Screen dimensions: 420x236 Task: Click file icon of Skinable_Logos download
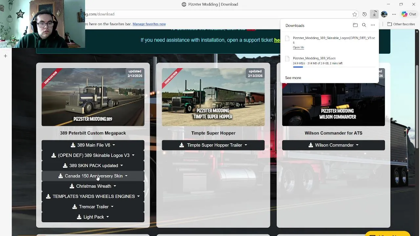point(287,38)
